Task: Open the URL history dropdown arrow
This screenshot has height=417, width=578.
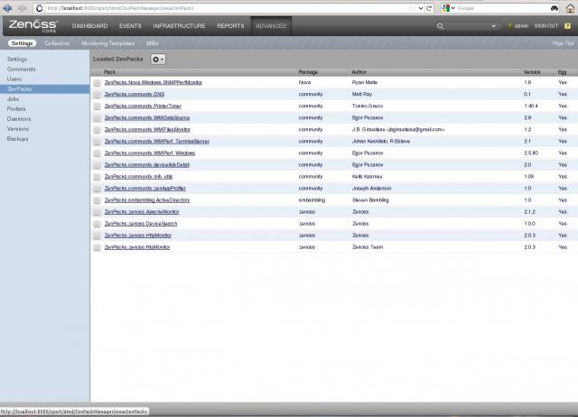Action: [x=421, y=8]
